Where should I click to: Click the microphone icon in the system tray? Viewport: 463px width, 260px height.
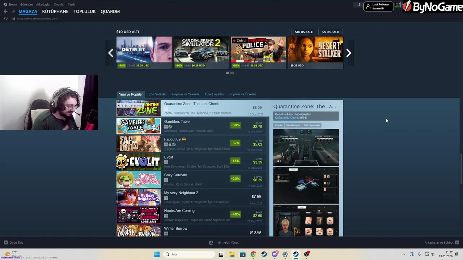419,254
